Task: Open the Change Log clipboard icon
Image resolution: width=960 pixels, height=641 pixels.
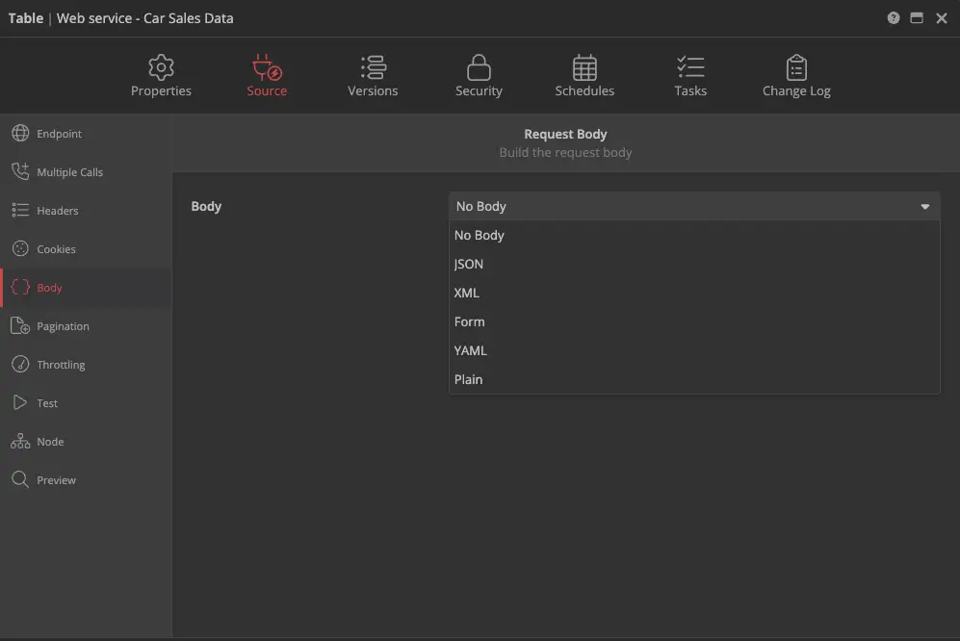Action: point(796,67)
